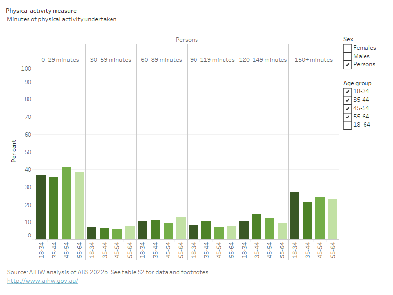Click the 35-44 bar in 90–119 minutes
393x295 pixels.
tap(206, 230)
